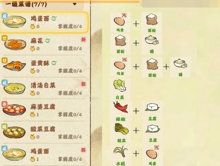Expand the 一级菜谱(7/7) dropdown arrow

(x=75, y=4)
